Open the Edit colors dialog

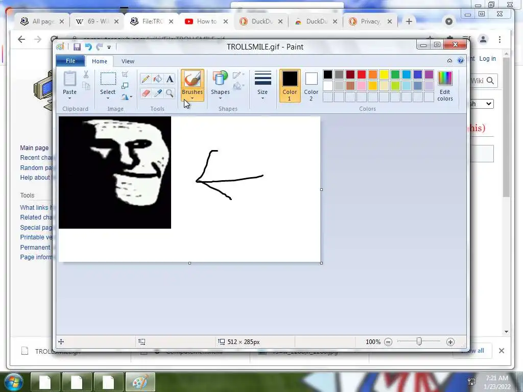445,86
